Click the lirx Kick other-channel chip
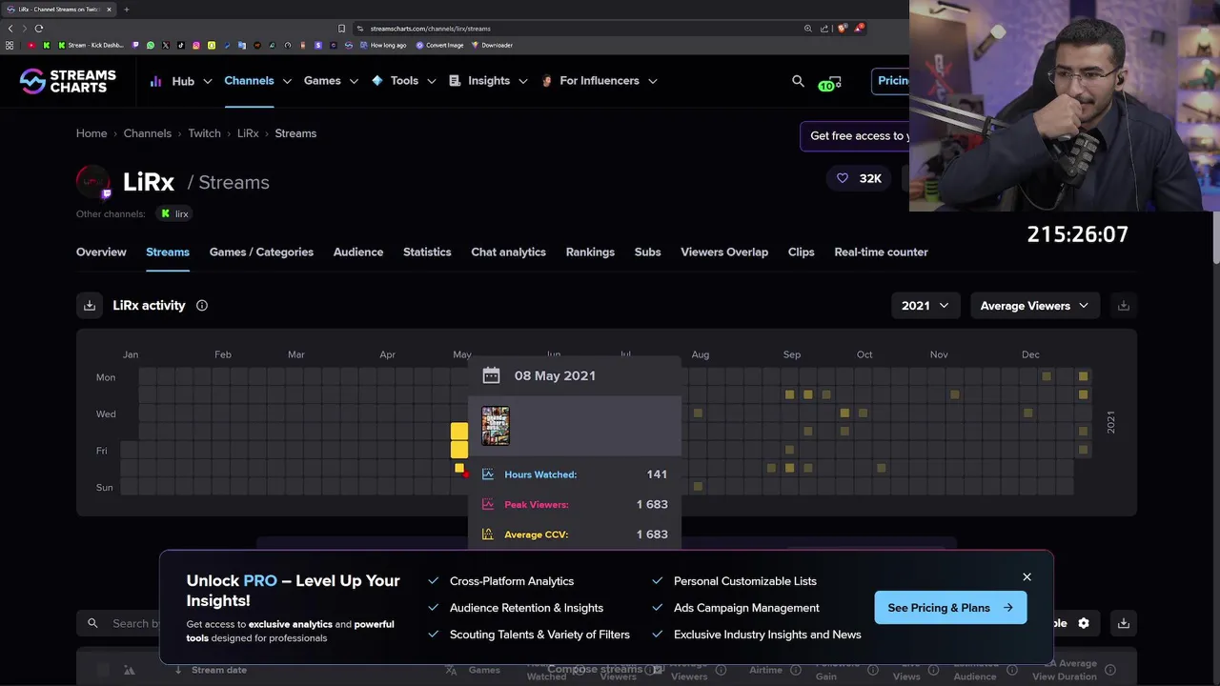Screen dimensions: 1220x686 174,214
